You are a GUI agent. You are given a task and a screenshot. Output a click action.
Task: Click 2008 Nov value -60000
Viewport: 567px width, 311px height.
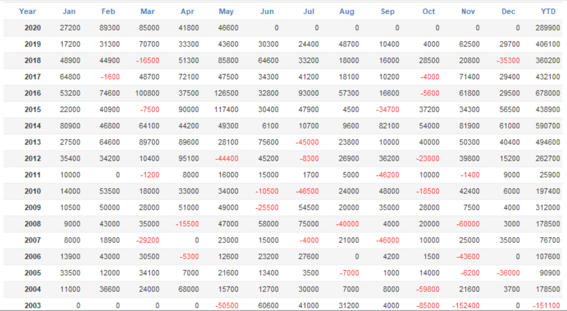pos(468,224)
